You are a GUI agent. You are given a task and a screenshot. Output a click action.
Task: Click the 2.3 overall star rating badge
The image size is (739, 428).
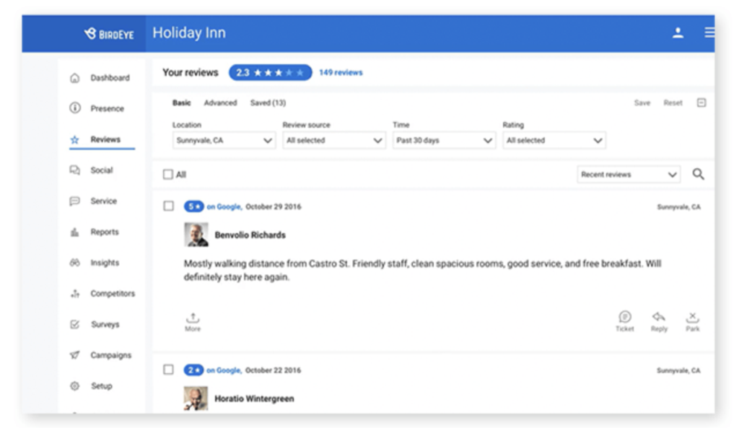[271, 73]
